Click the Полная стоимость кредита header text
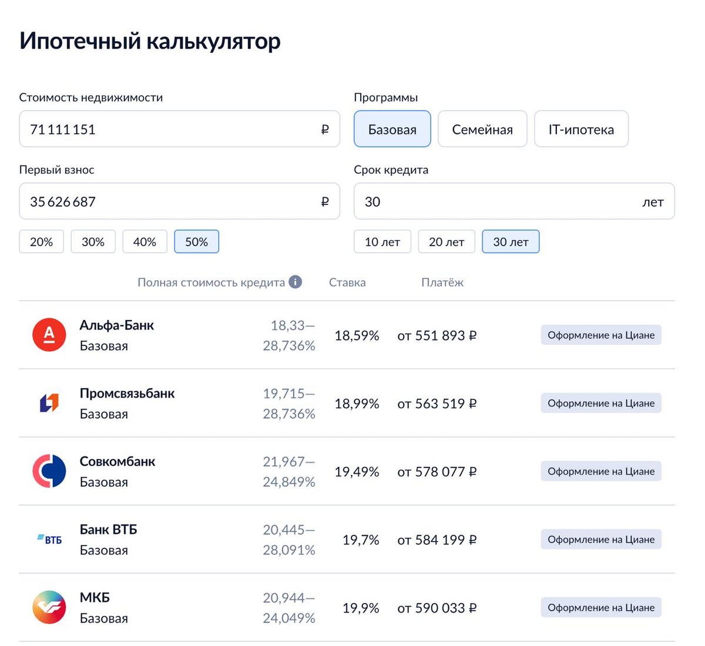The image size is (705, 646). coord(211,282)
